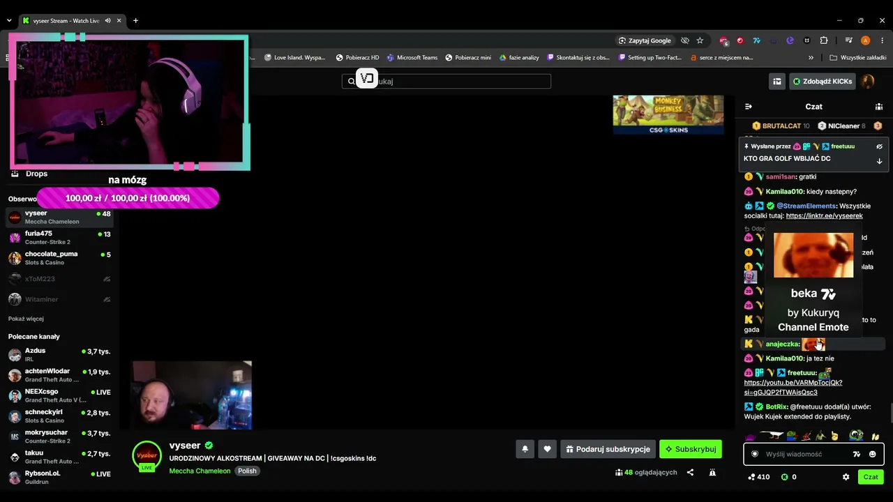This screenshot has width=893, height=502.
Task: Open the Pobieracz HD bookmark
Action: 357,57
